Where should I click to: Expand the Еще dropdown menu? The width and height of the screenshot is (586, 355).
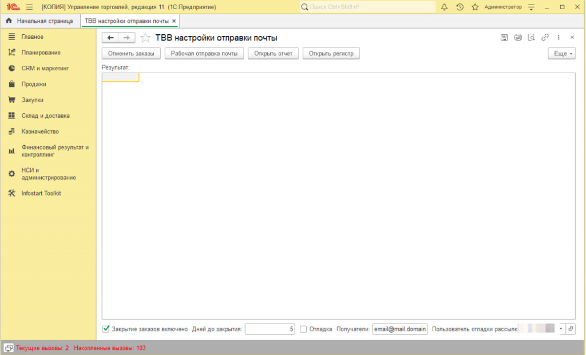click(x=562, y=53)
